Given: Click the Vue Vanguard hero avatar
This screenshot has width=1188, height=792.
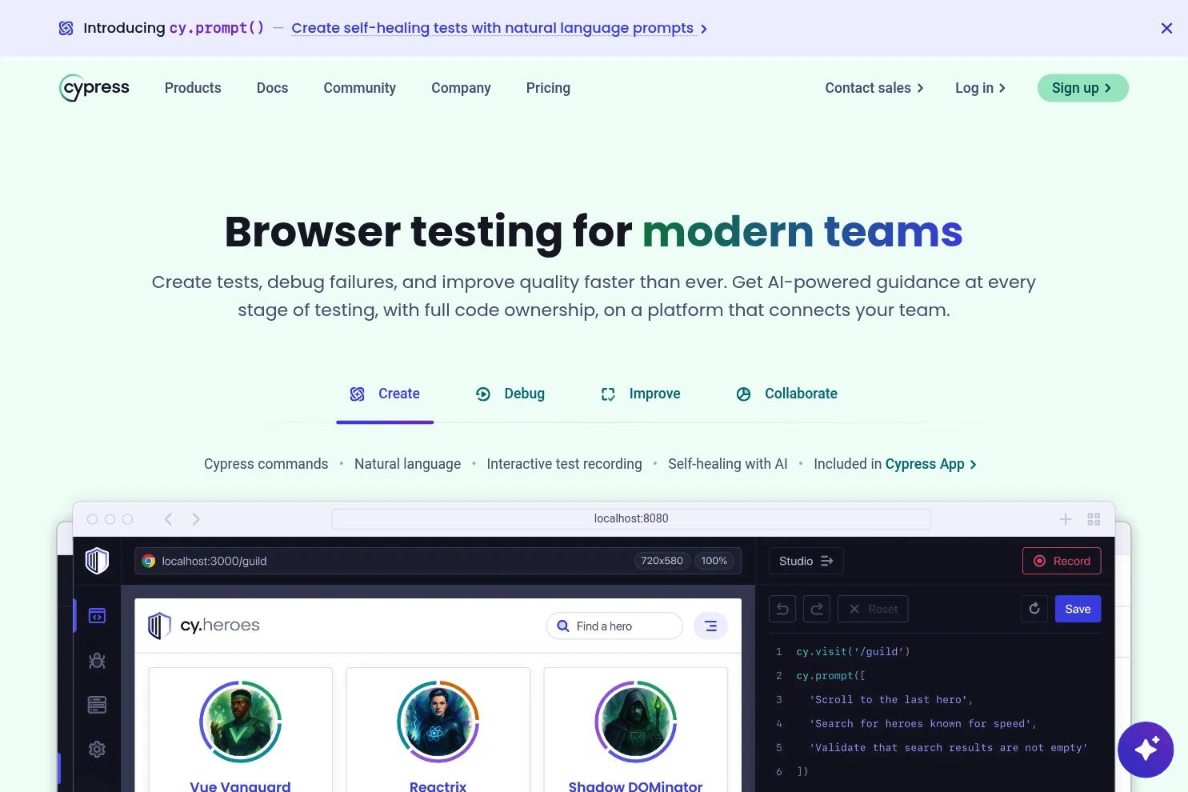Looking at the screenshot, I should (x=240, y=722).
